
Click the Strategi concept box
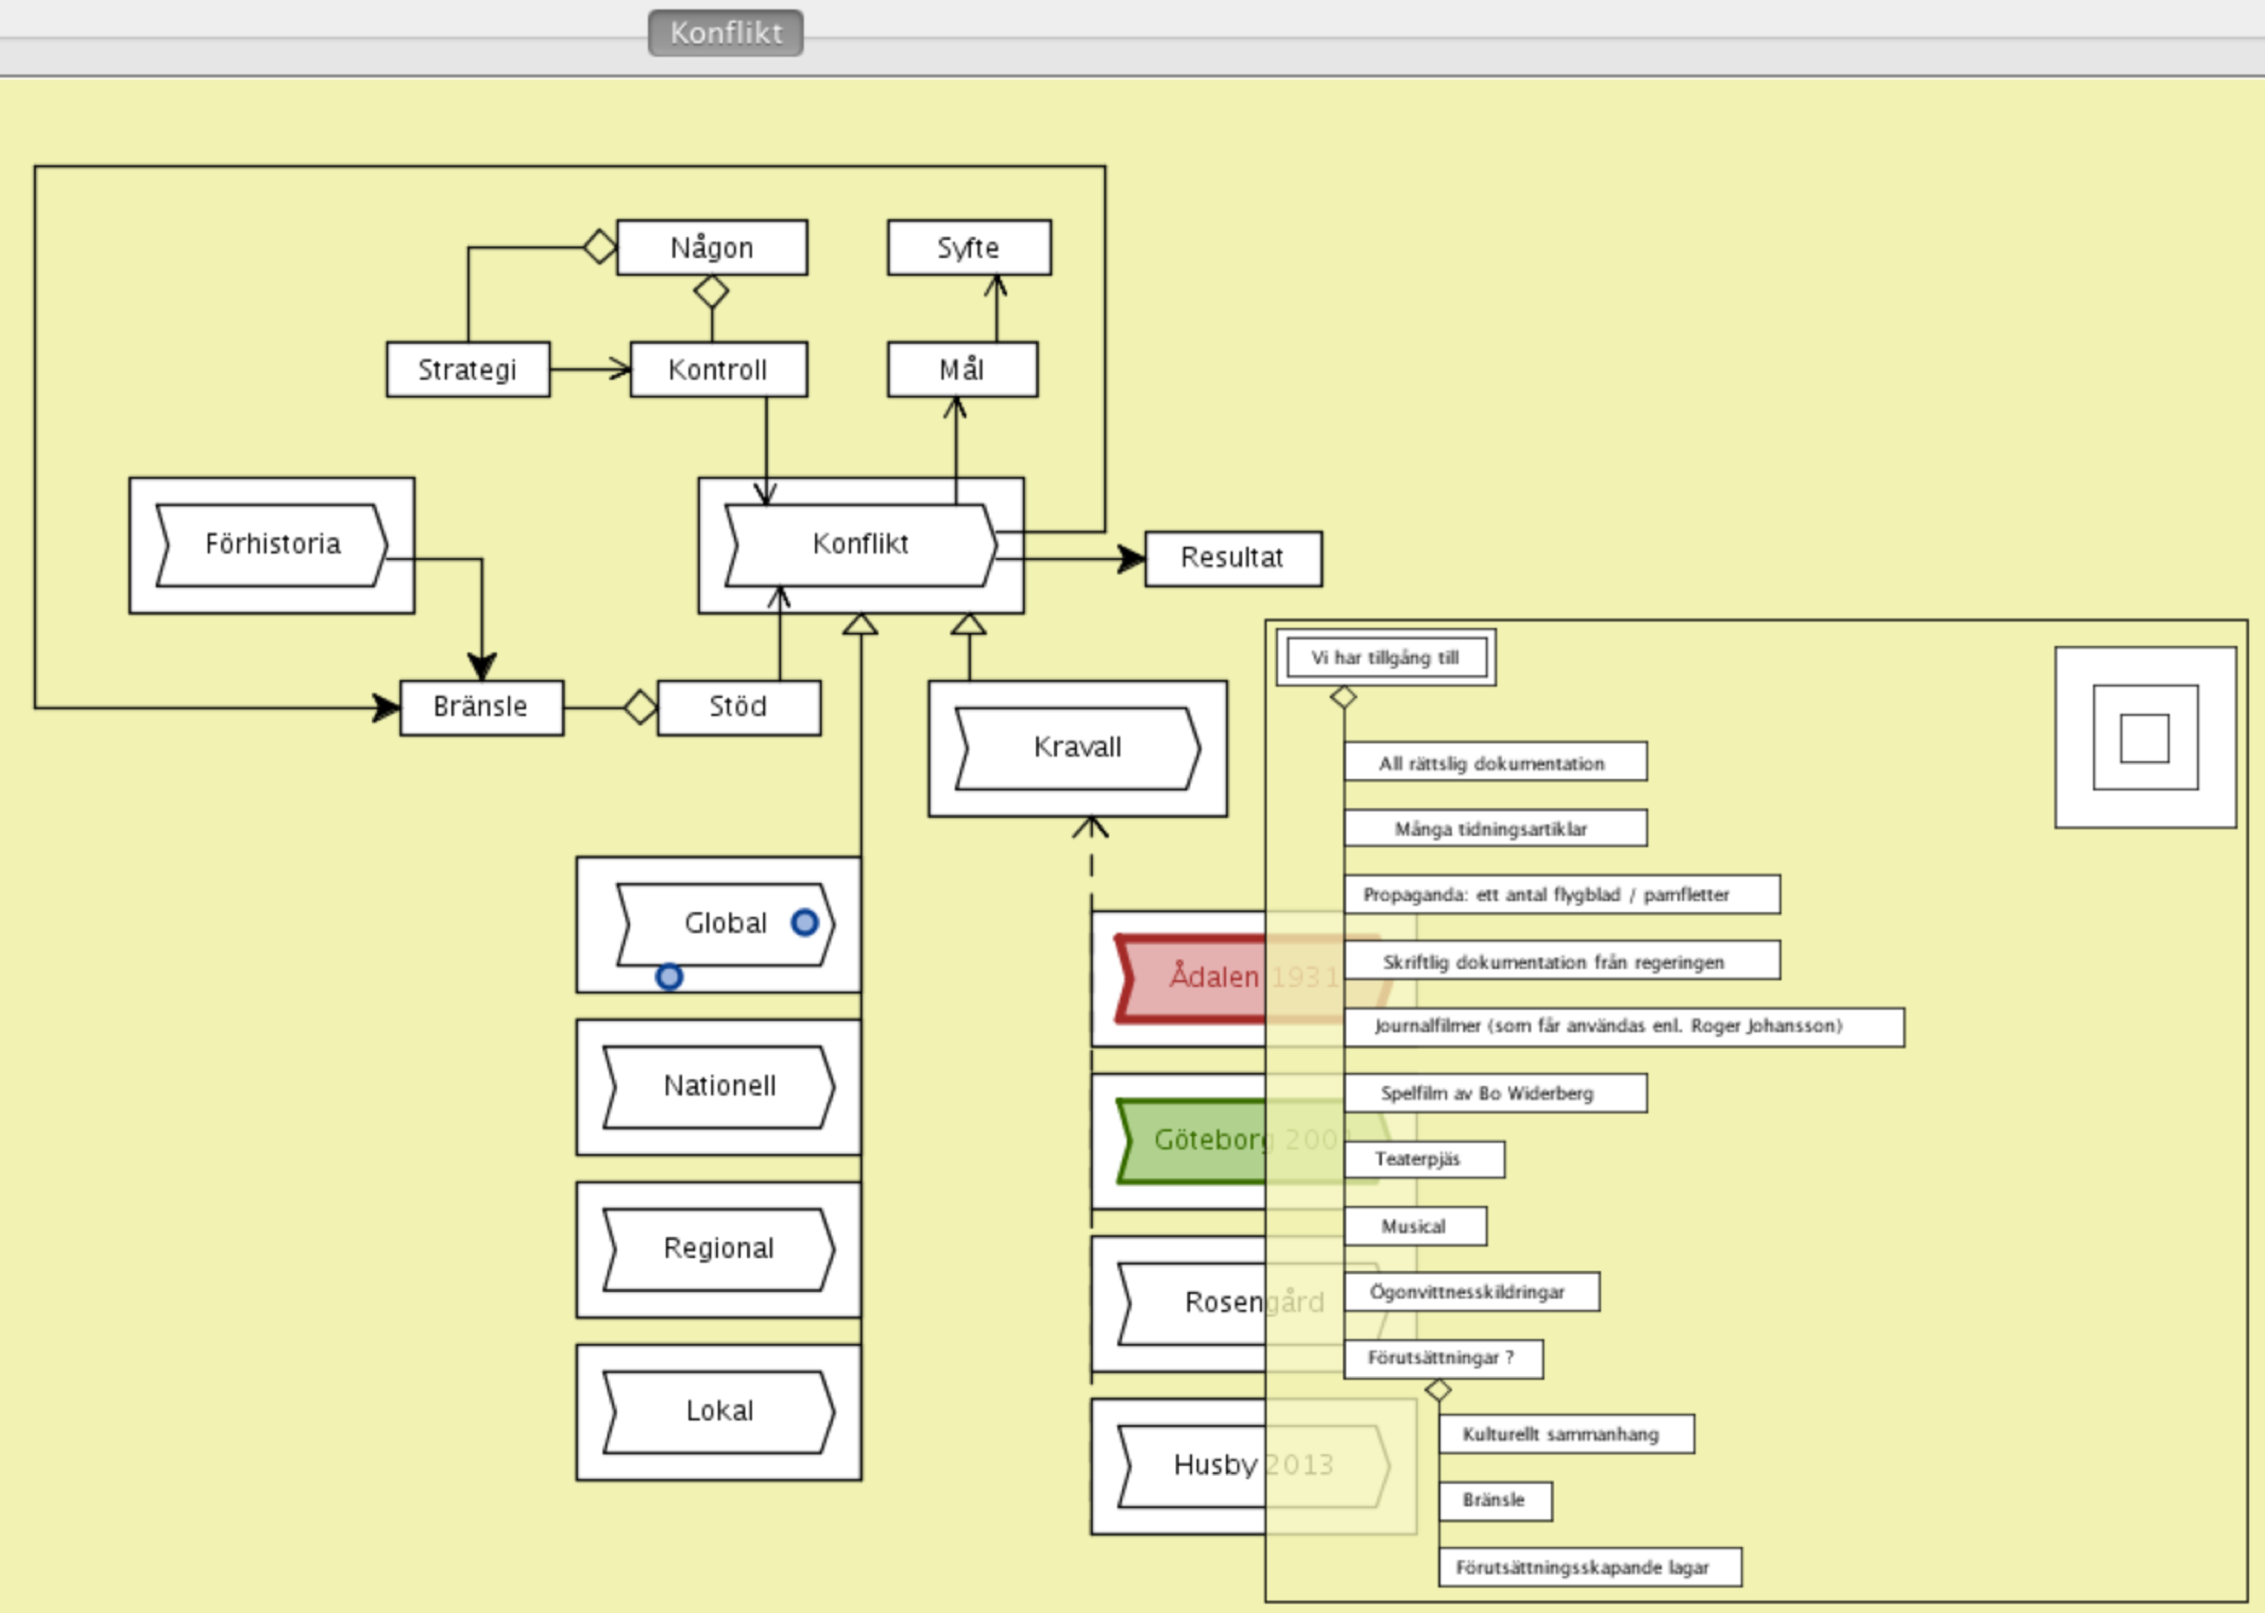pyautogui.click(x=467, y=369)
